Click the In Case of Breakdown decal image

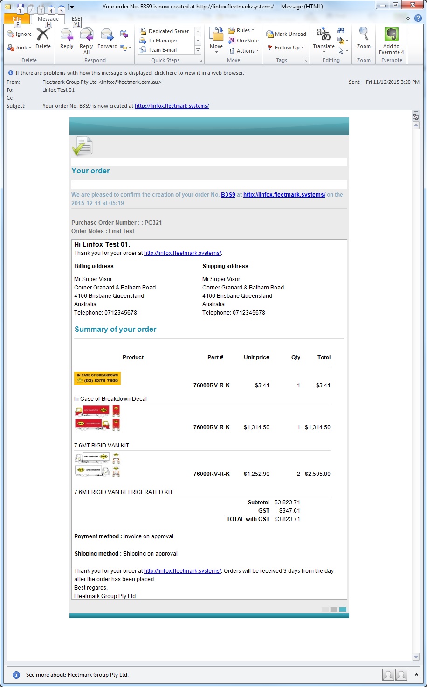tap(97, 378)
